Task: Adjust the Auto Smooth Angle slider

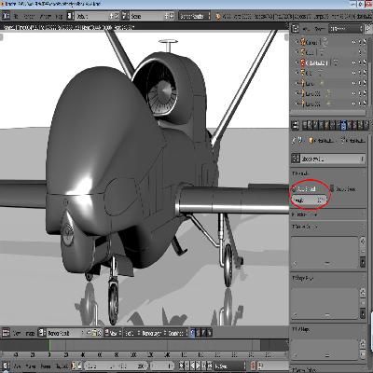Action: 310,200
